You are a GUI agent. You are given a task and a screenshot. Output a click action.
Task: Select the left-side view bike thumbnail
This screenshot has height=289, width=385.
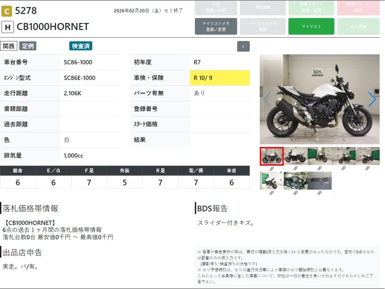pyautogui.click(x=295, y=156)
